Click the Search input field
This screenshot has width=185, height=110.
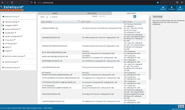tap(111, 16)
